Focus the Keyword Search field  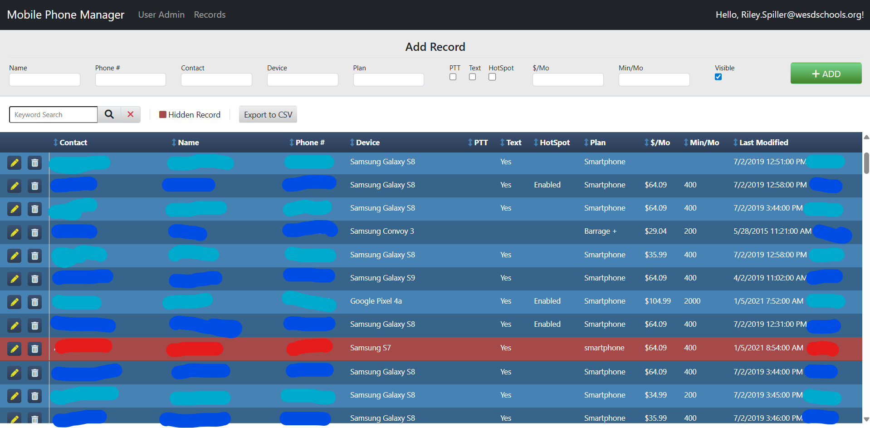53,114
